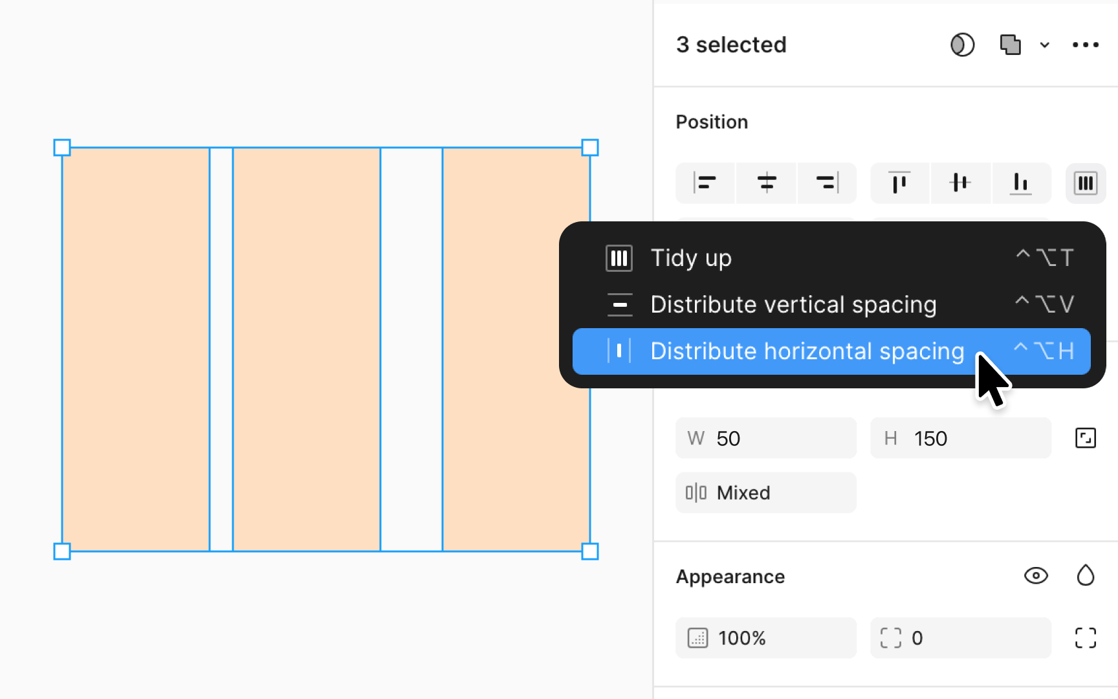Open the more options ... menu

pos(1085,45)
